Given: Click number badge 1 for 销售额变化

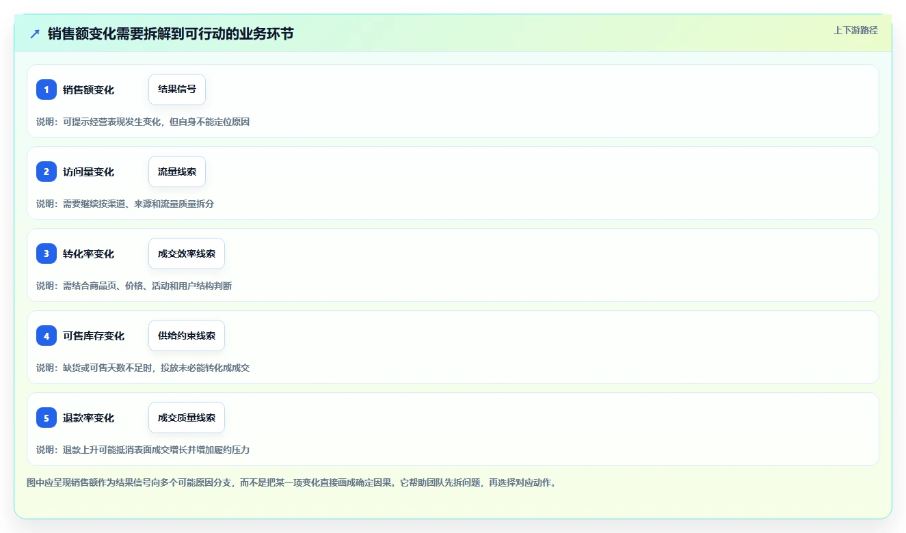Looking at the screenshot, I should (x=46, y=90).
